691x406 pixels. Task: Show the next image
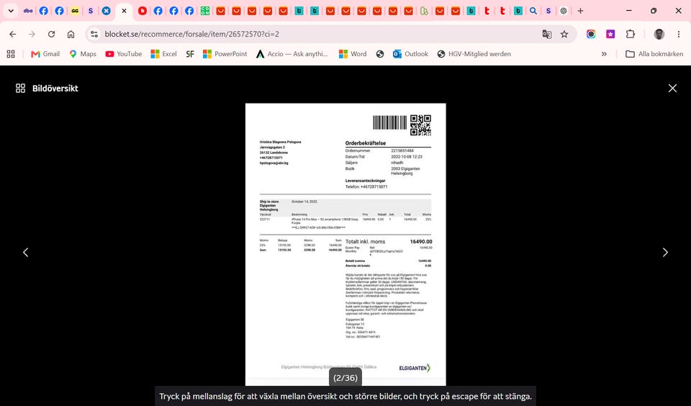coord(665,252)
